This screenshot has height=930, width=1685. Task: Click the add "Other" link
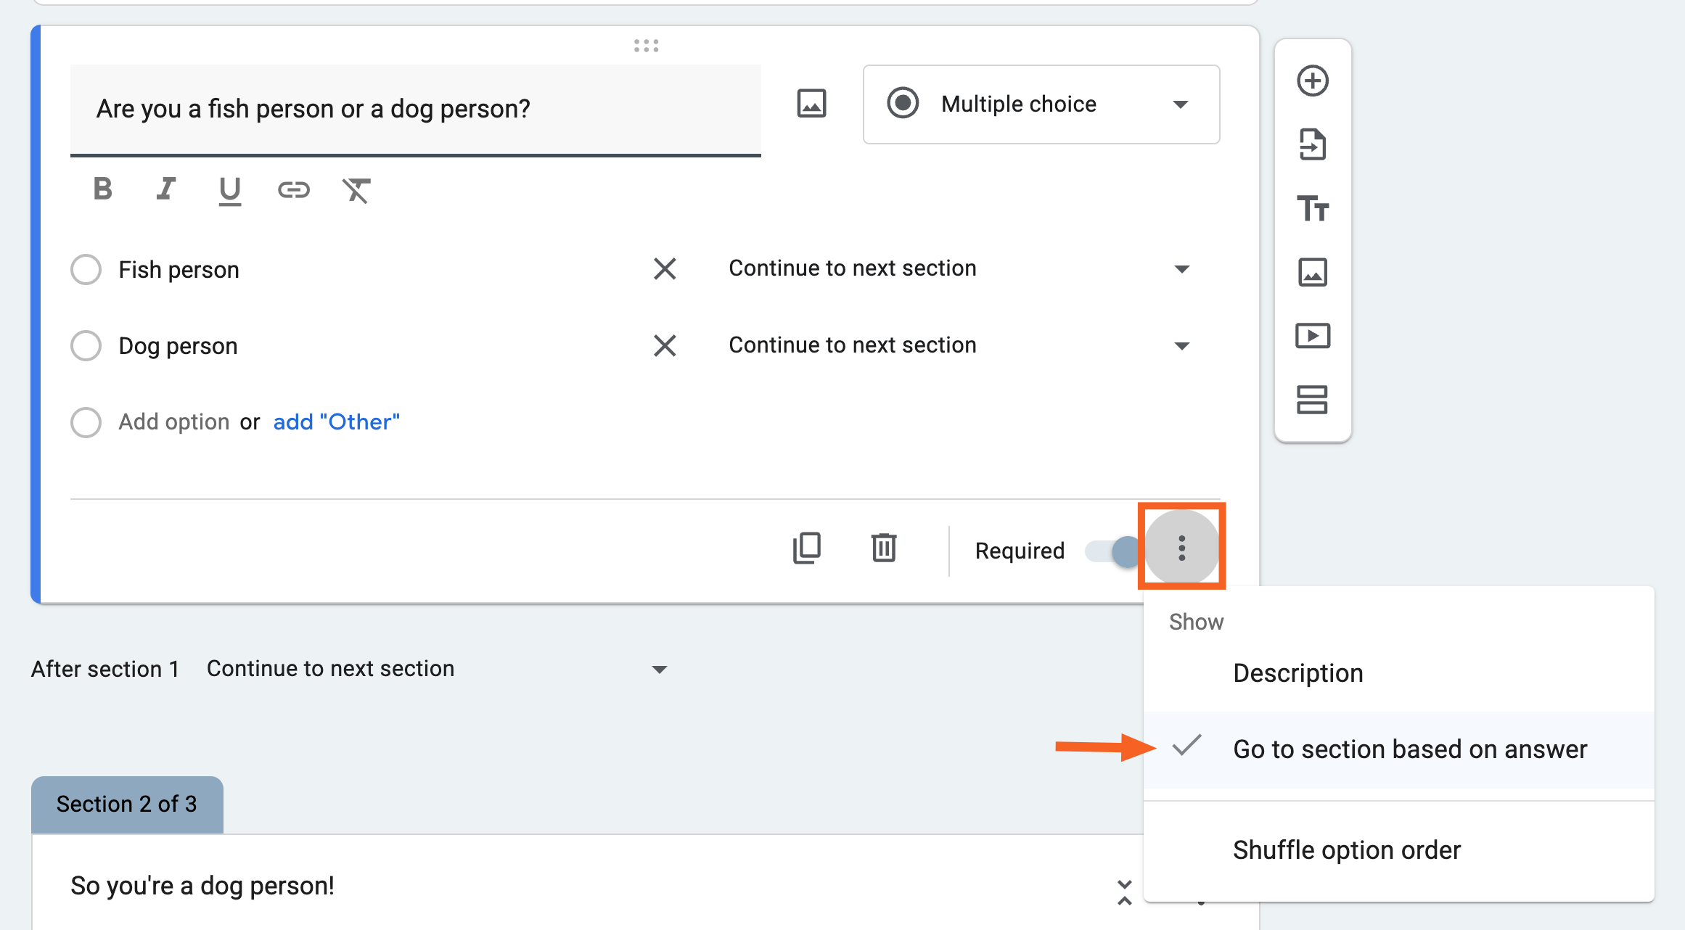(337, 422)
